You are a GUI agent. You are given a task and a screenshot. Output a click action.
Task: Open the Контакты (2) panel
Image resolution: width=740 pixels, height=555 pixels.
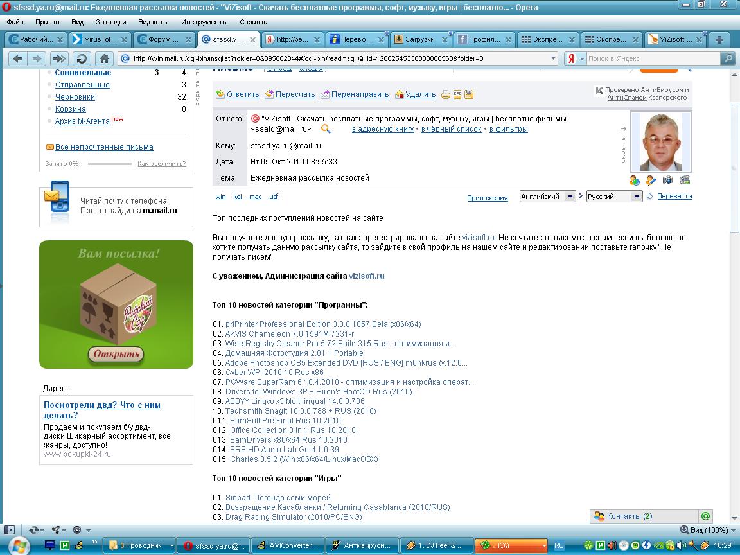coord(645,516)
